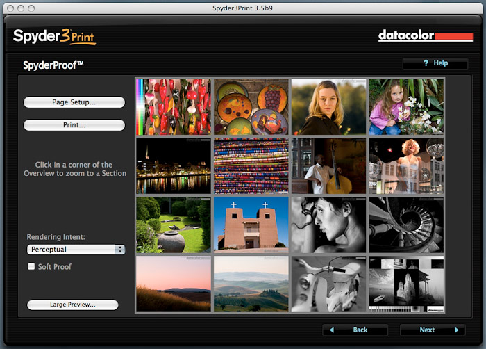Image resolution: width=486 pixels, height=349 pixels.
Task: Click the Print... button
Action: (74, 126)
